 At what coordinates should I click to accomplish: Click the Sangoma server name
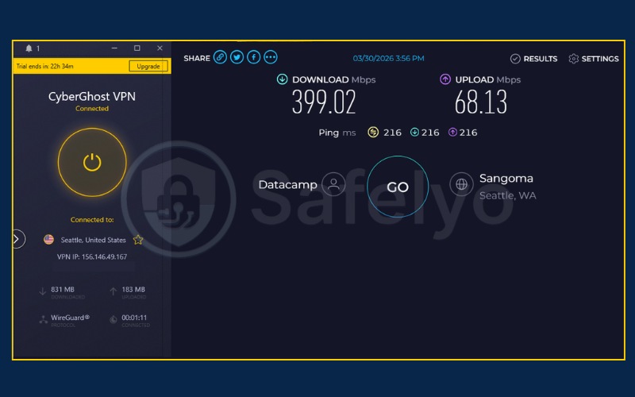click(x=506, y=178)
